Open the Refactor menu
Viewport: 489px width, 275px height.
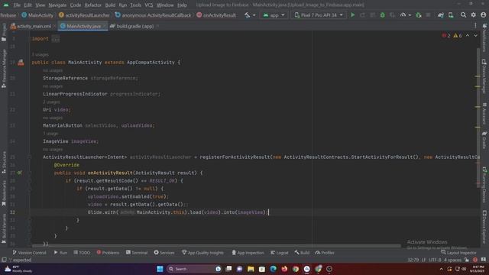[93, 5]
